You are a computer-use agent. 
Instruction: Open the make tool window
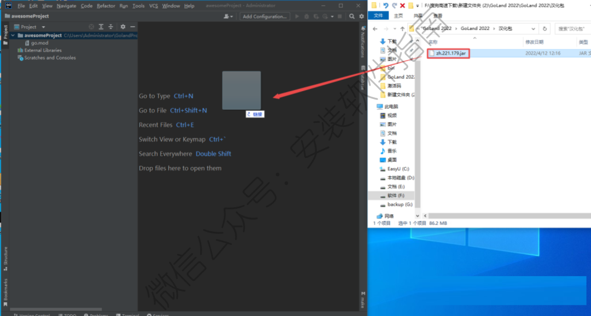[363, 300]
